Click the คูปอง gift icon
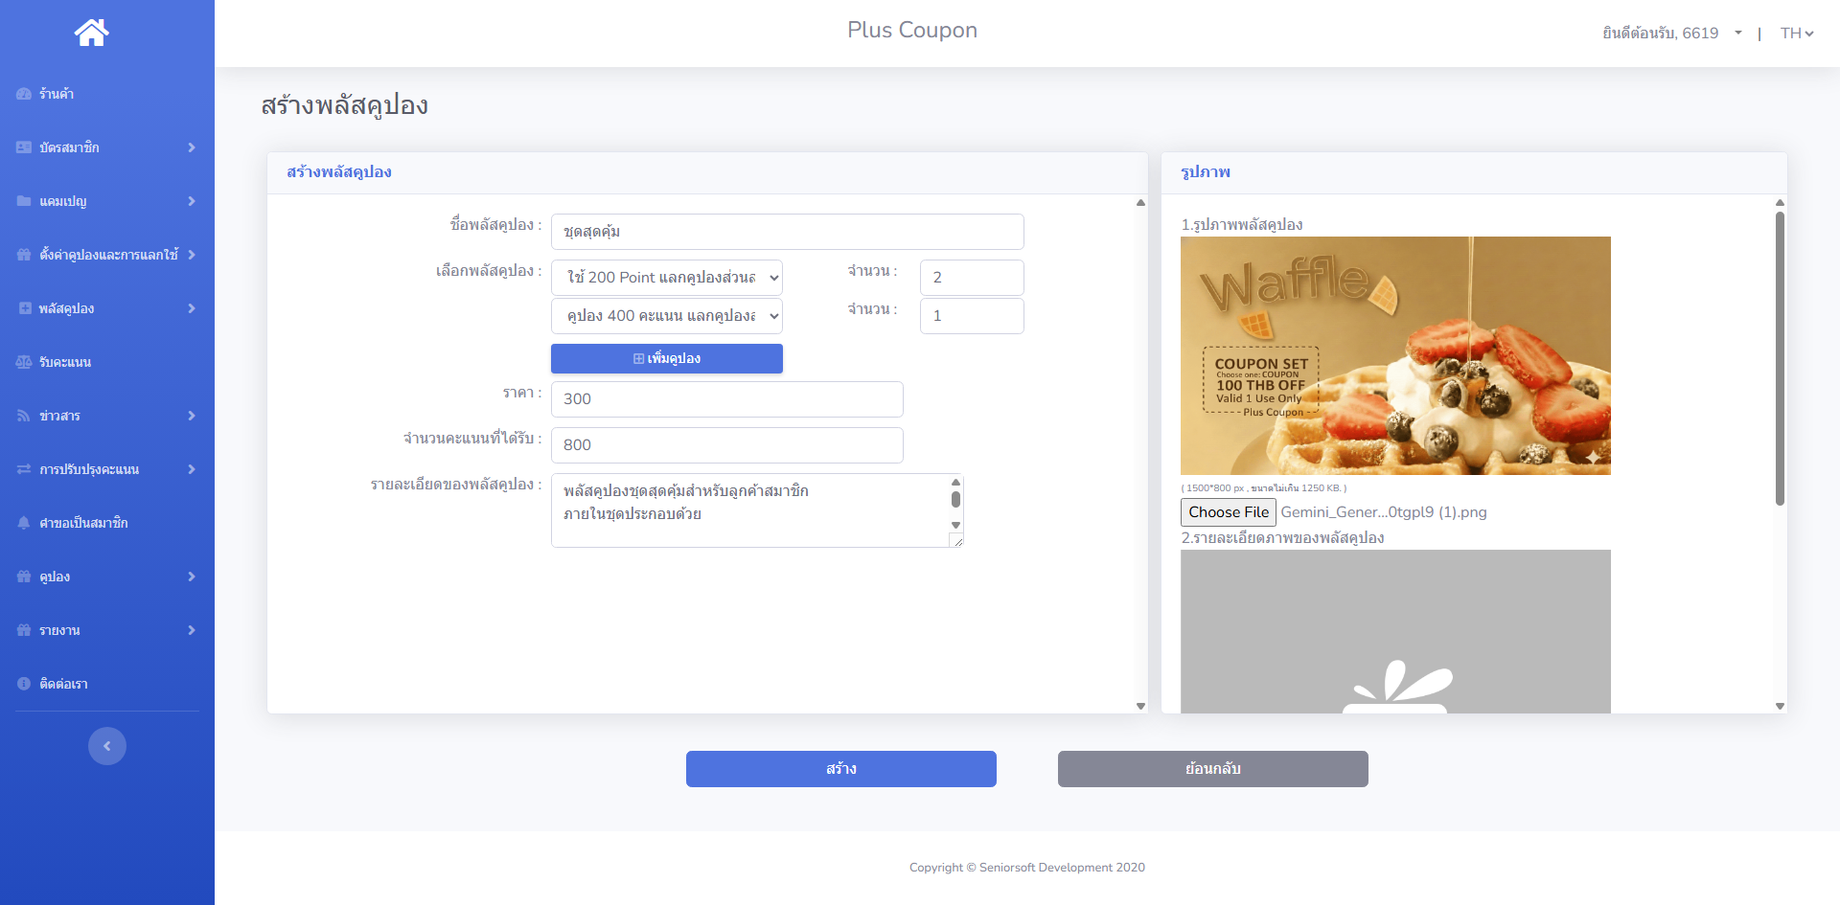Viewport: 1840px width, 905px height. (24, 577)
